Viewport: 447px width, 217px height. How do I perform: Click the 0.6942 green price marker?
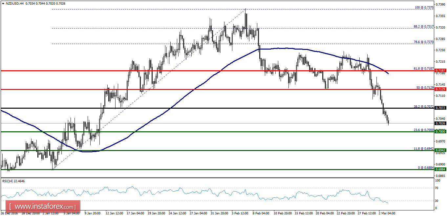pos(440,151)
